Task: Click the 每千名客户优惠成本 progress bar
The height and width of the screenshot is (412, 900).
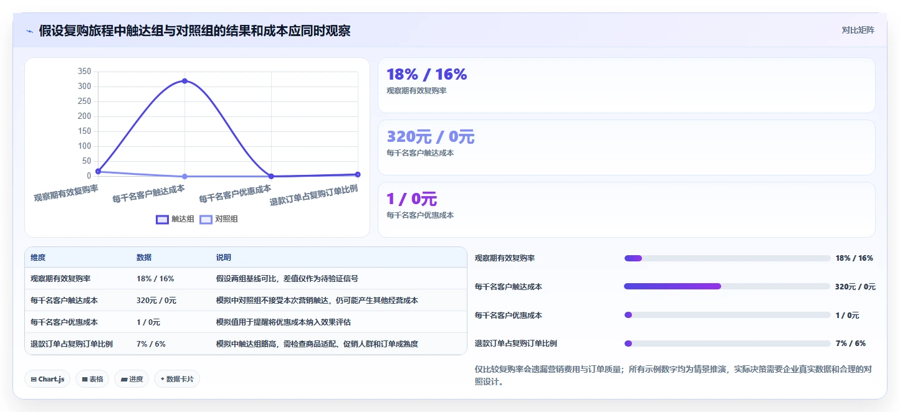Action: point(727,315)
